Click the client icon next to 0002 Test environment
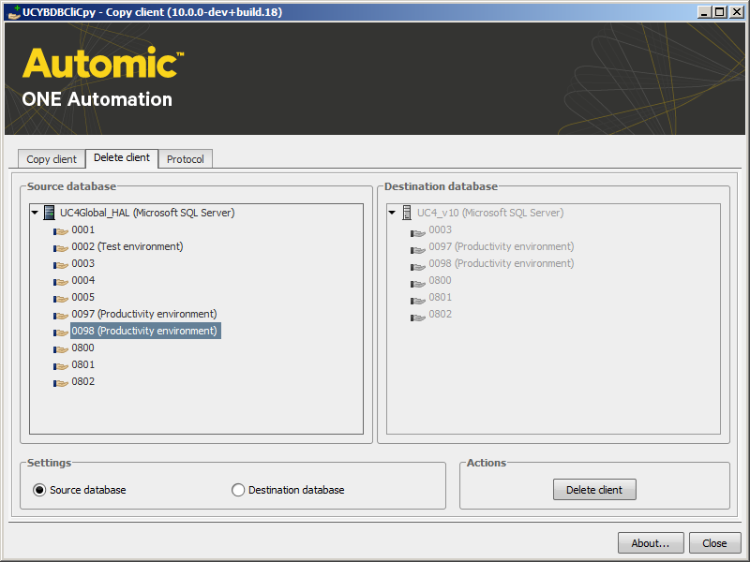Screen dimensions: 750x562 click(x=60, y=248)
